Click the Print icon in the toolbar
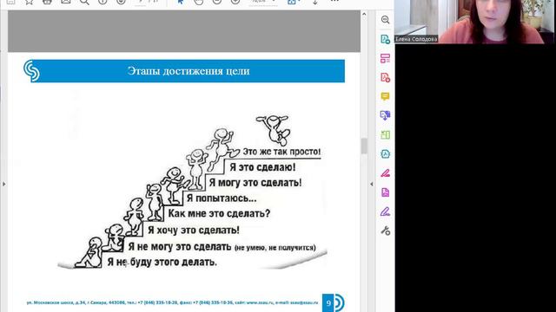Image resolution: width=556 pixels, height=312 pixels. pos(47,2)
